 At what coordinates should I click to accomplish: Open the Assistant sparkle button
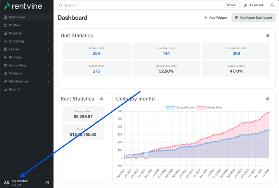[x=253, y=5]
